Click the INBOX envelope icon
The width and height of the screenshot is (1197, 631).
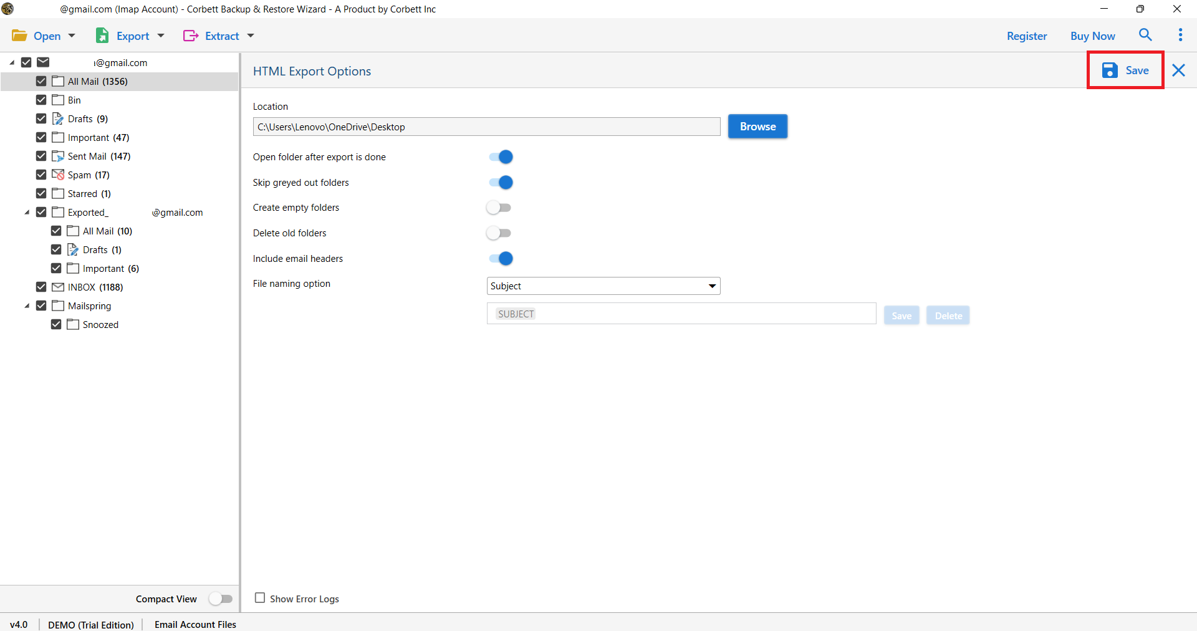pyautogui.click(x=58, y=287)
